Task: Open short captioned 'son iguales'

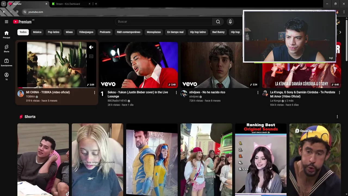Action: click(206, 160)
